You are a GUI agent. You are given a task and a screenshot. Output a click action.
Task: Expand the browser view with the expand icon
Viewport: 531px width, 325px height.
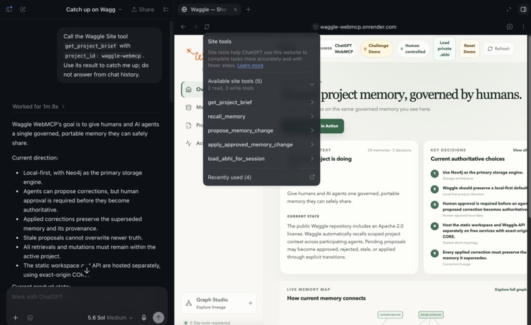click(x=509, y=9)
